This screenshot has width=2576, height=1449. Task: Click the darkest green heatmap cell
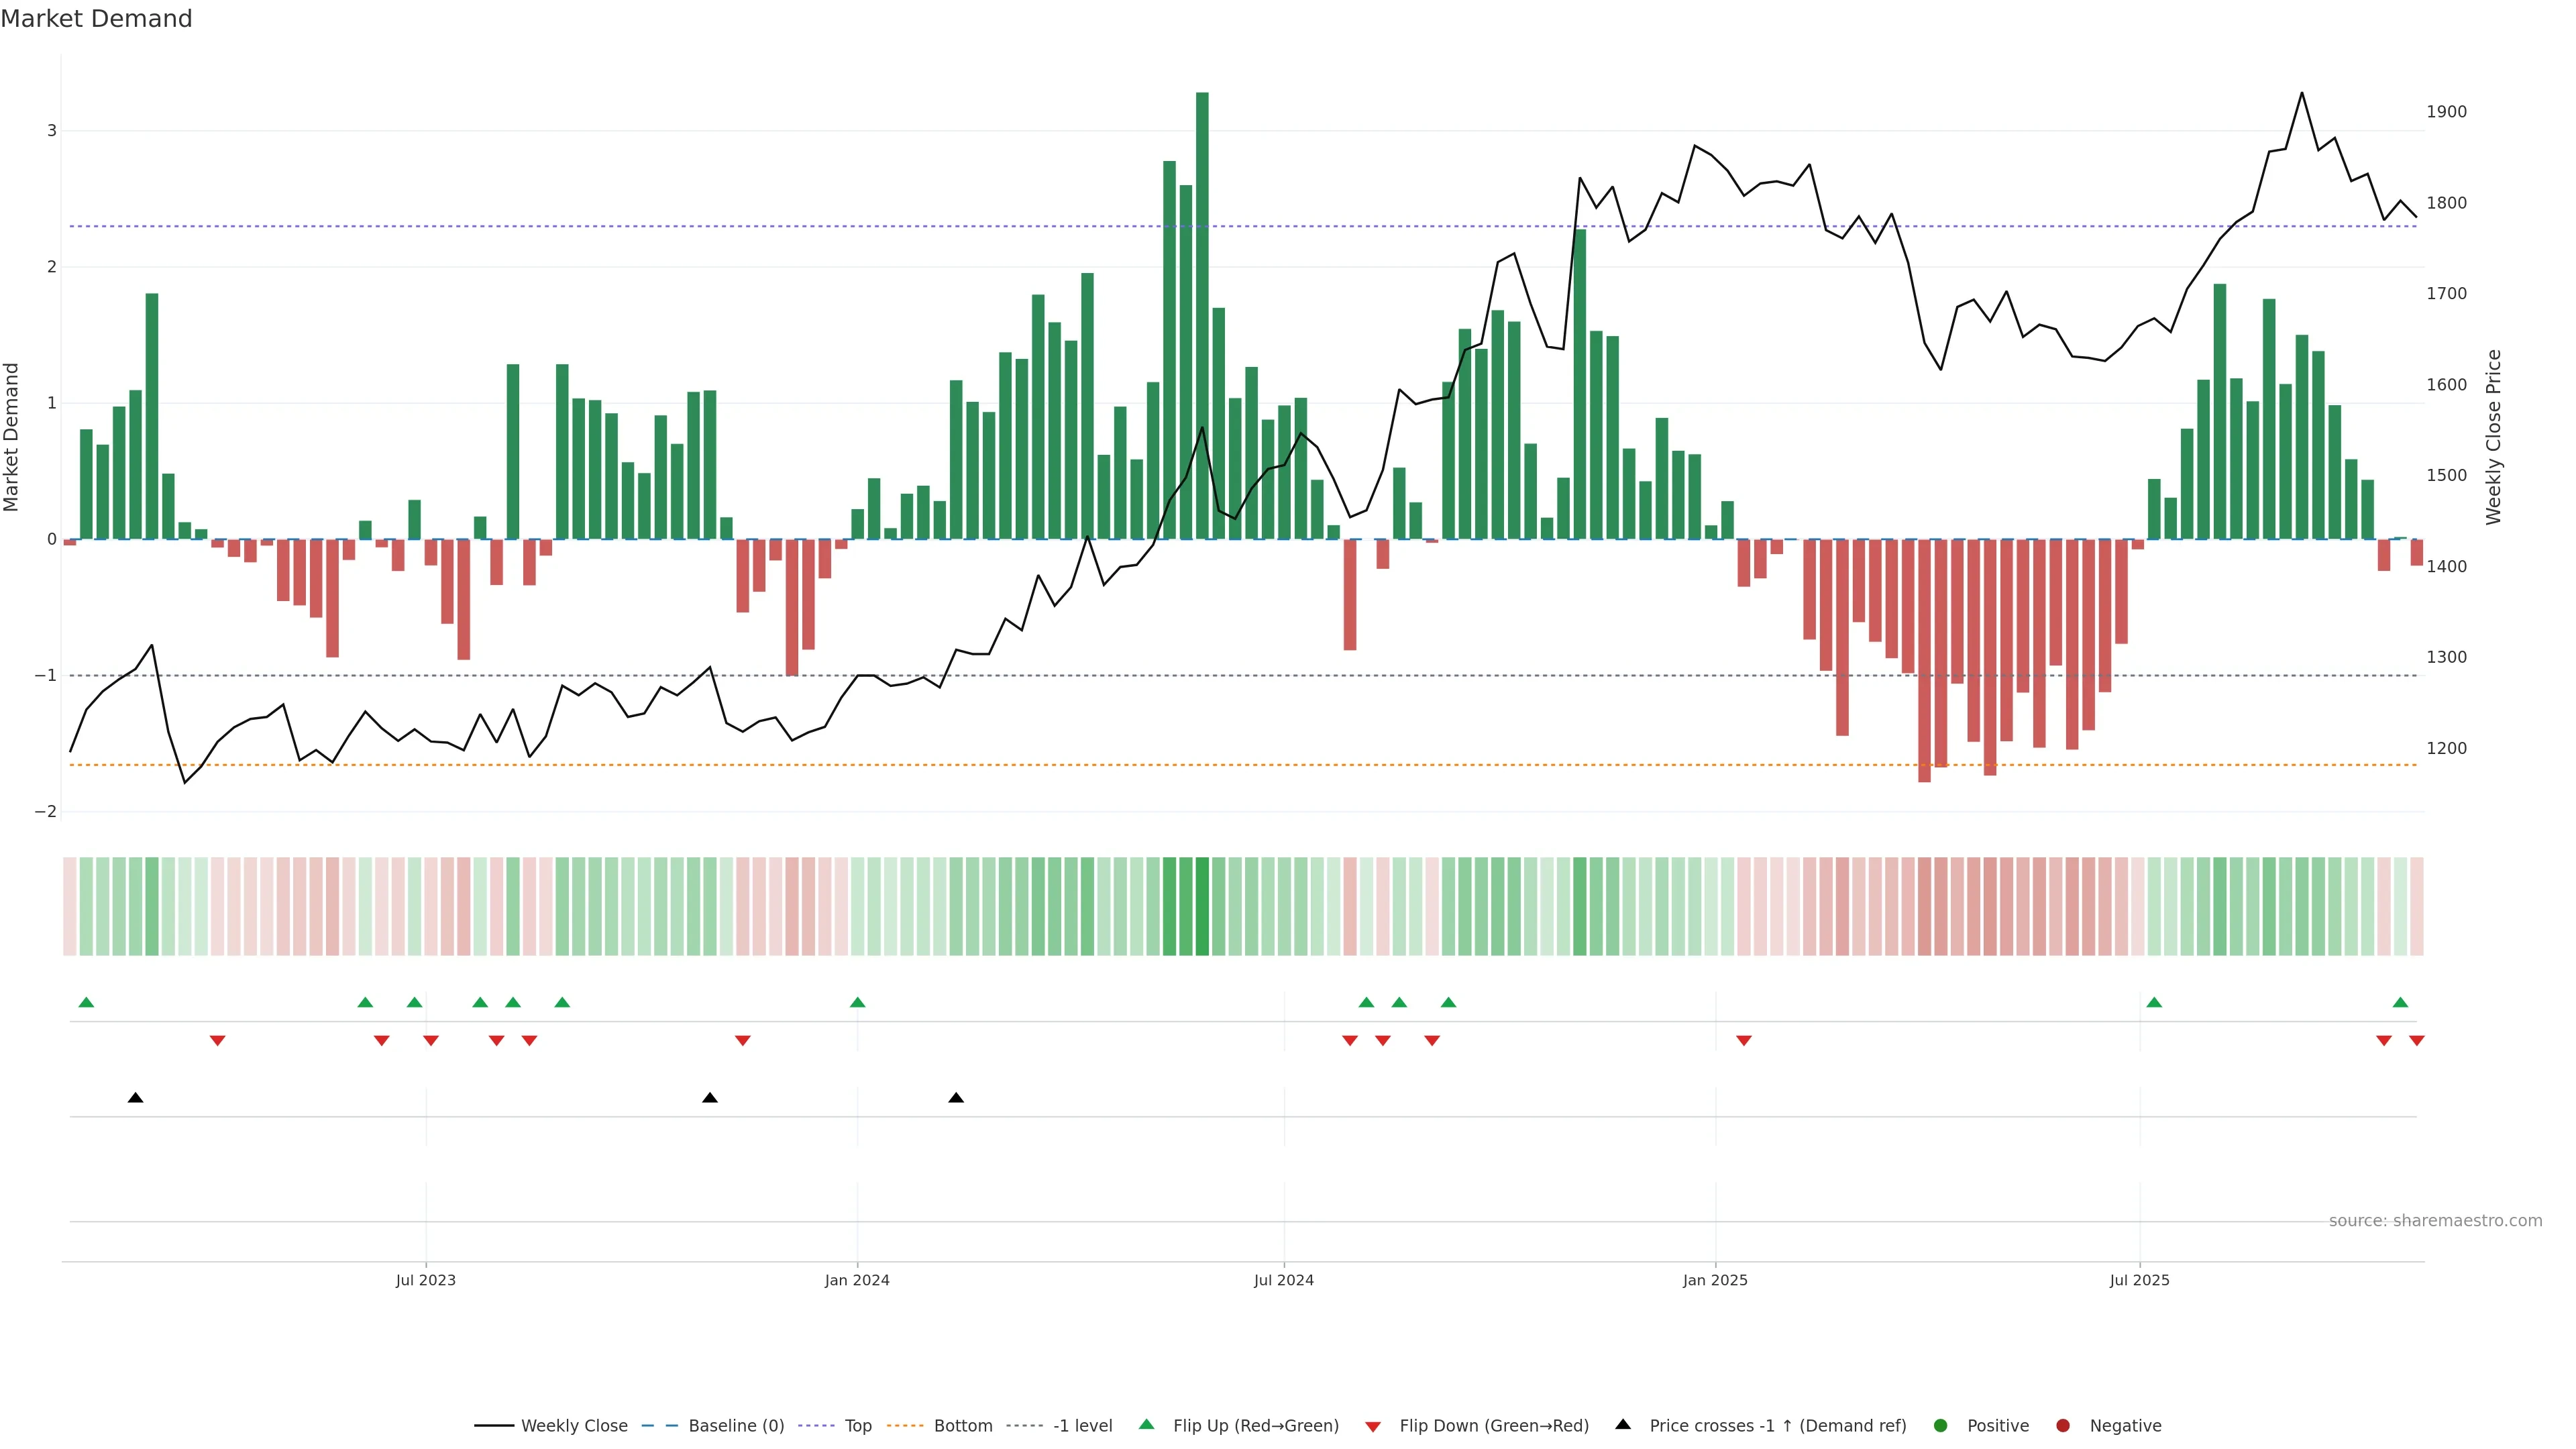click(x=1202, y=906)
